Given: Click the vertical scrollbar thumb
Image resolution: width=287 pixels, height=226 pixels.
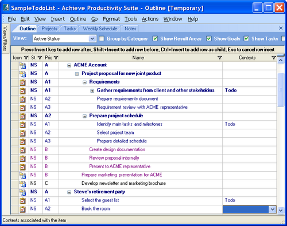Looking at the screenshot, I should 281,90.
